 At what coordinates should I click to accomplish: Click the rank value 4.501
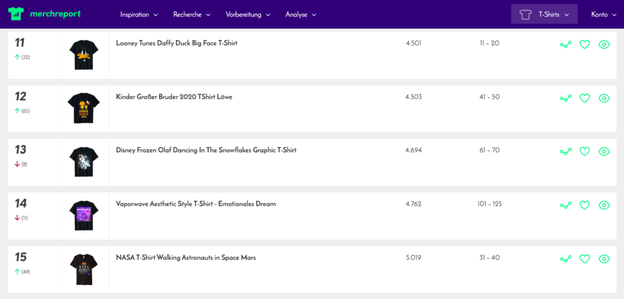click(414, 43)
